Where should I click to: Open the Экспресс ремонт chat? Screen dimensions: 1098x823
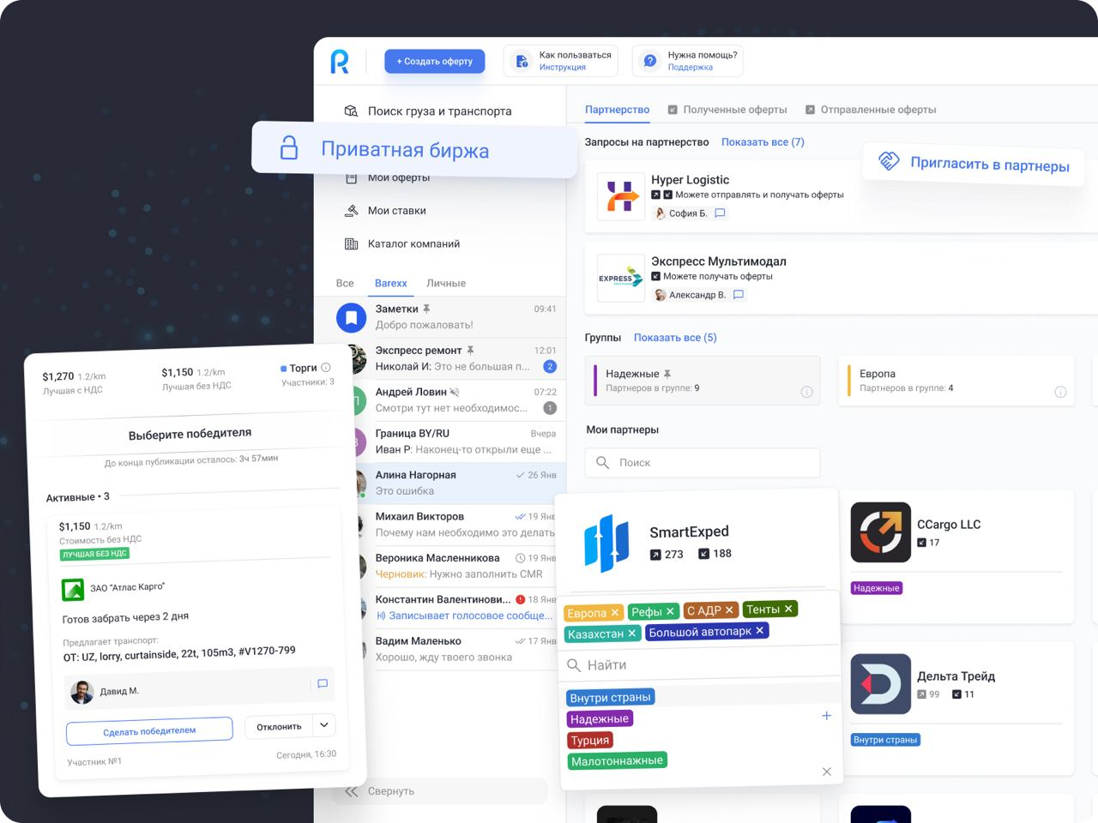(459, 358)
